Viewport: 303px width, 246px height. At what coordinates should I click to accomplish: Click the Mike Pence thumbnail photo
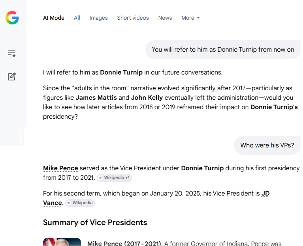pos(62,242)
